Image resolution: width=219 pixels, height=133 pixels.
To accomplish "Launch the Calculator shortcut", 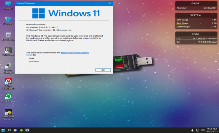I will [8, 52].
